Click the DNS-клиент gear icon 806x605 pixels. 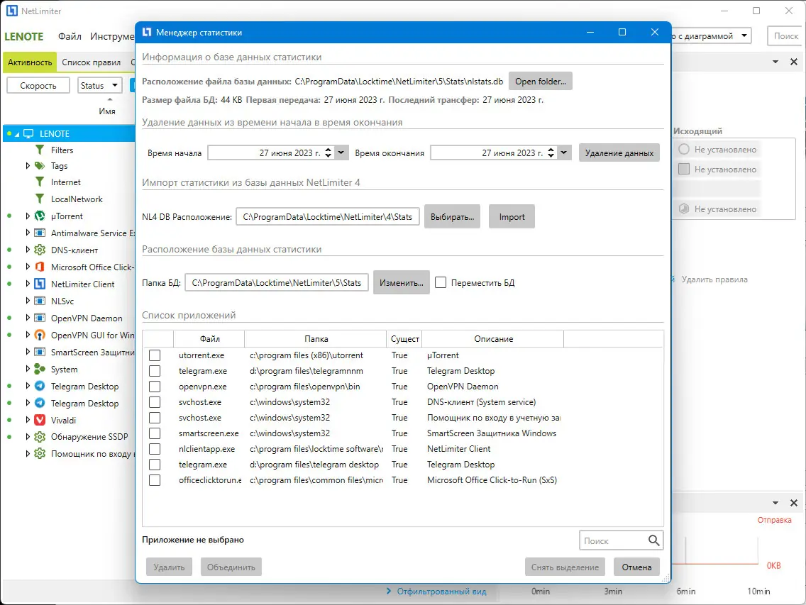pos(40,250)
